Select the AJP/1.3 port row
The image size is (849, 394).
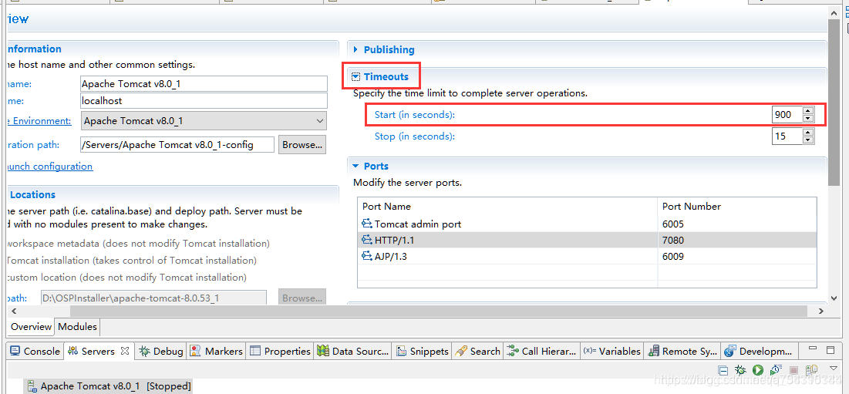tap(587, 256)
